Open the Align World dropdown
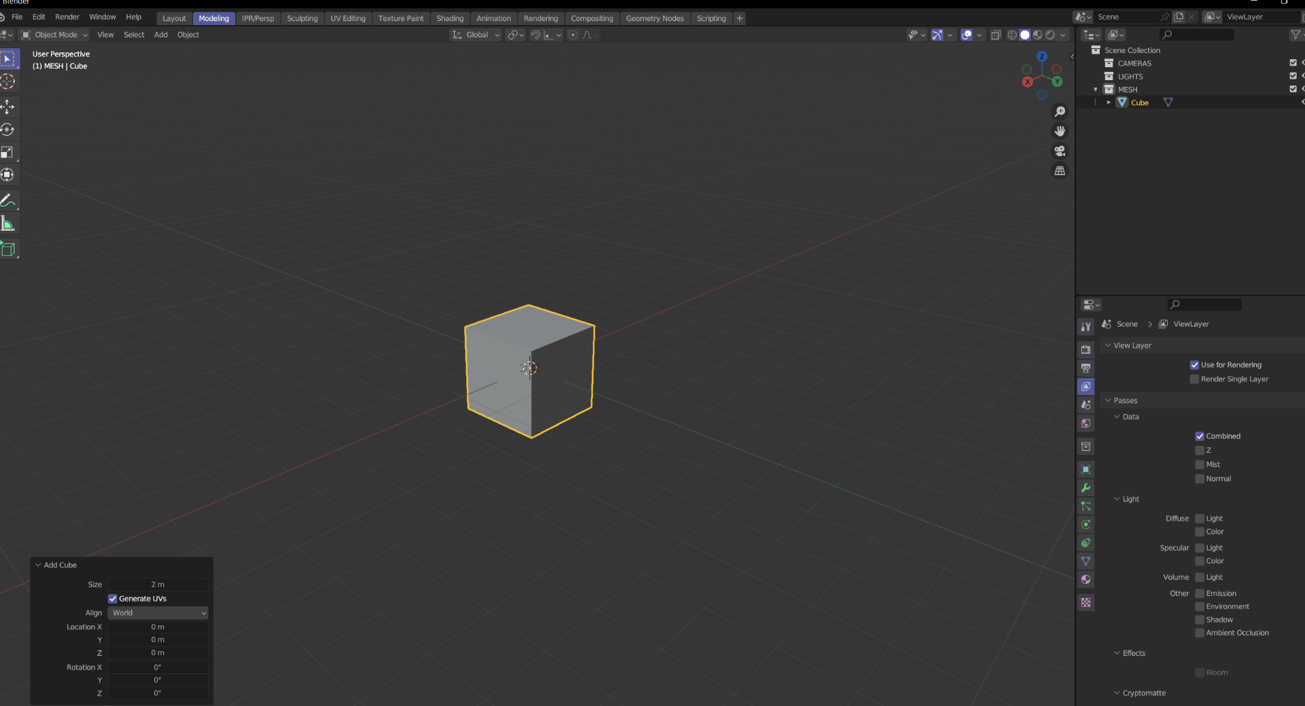The image size is (1305, 706). pyautogui.click(x=158, y=613)
